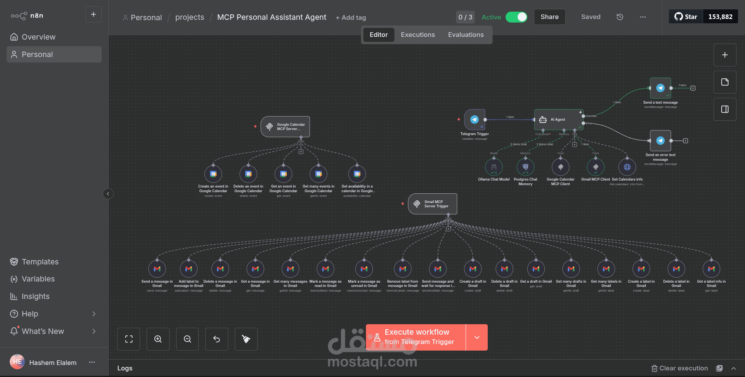Click Execute workflow from Telegram Trigger
The height and width of the screenshot is (377, 745).
[x=416, y=337]
